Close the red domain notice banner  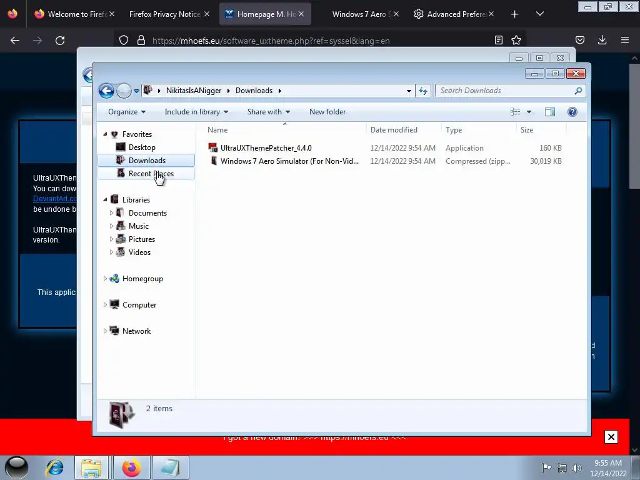click(611, 437)
